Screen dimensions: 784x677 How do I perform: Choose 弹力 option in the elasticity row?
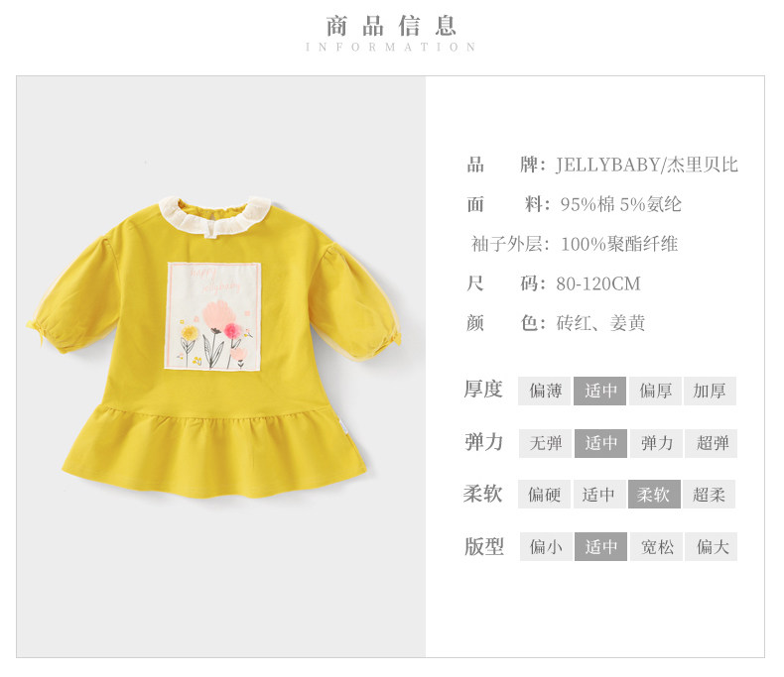pyautogui.click(x=656, y=443)
